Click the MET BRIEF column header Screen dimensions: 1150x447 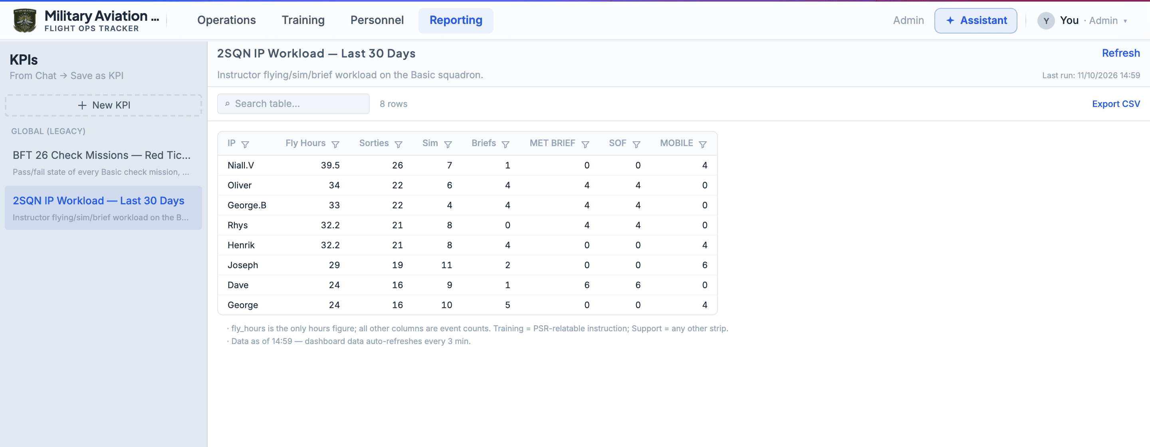552,143
